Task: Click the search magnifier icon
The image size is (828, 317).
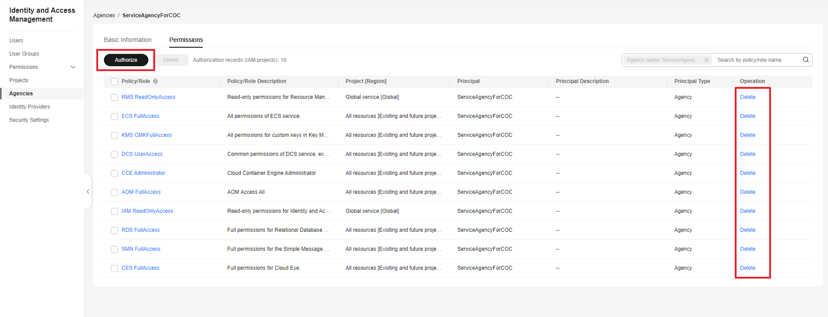Action: 805,60
